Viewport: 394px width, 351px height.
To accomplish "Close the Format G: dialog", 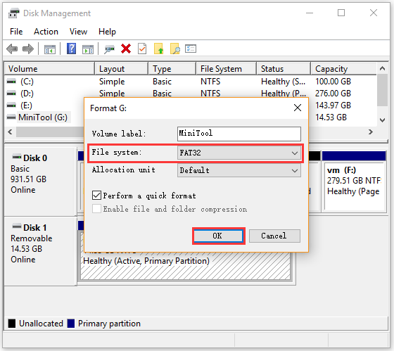I will [x=298, y=108].
